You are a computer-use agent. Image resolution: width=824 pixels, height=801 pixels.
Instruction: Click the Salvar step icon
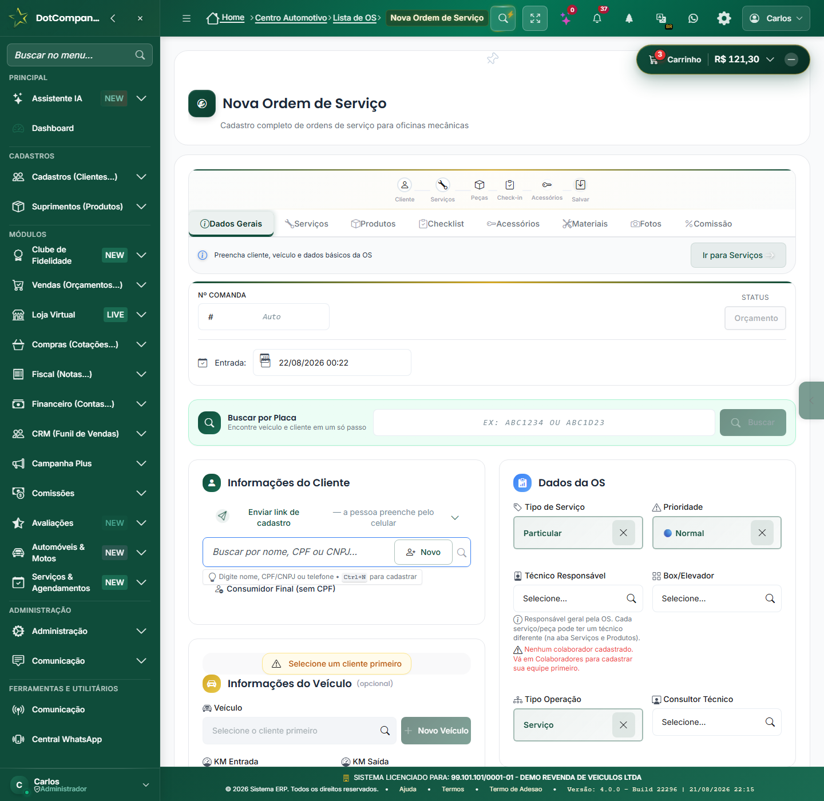580,185
